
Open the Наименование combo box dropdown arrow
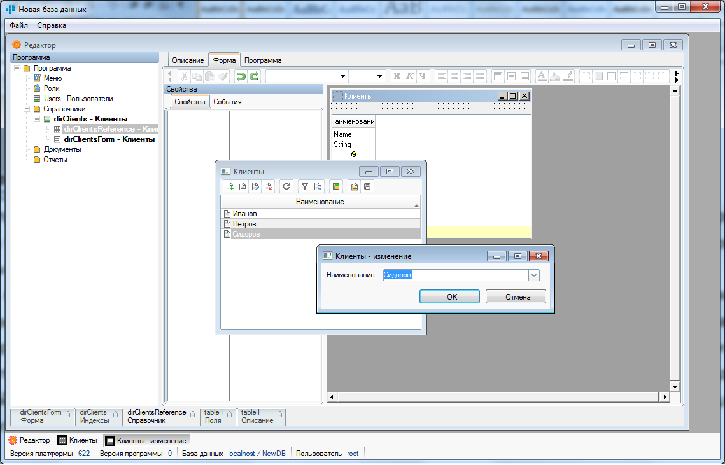point(534,275)
